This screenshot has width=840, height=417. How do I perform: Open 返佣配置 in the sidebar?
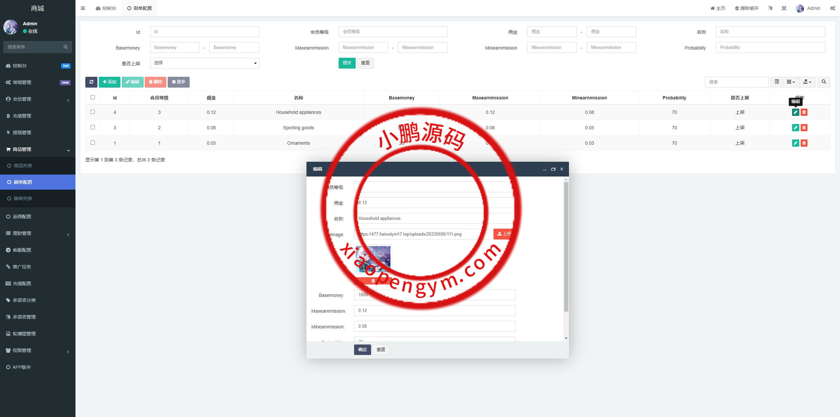pyautogui.click(x=38, y=217)
